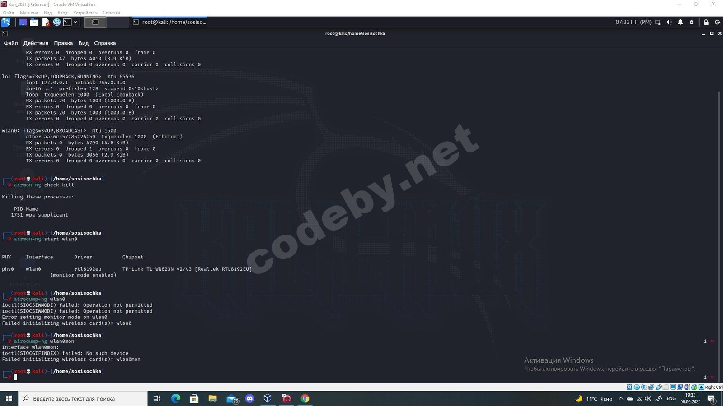Screen dimensions: 723x406
Task: Open Windows Action Center notifications
Action: [711, 399]
